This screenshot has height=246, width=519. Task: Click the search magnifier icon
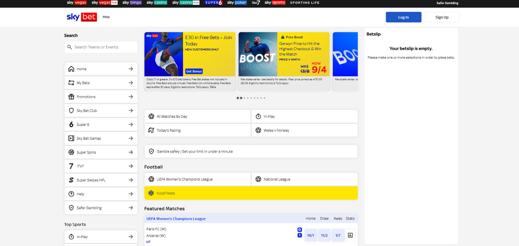tap(70, 47)
